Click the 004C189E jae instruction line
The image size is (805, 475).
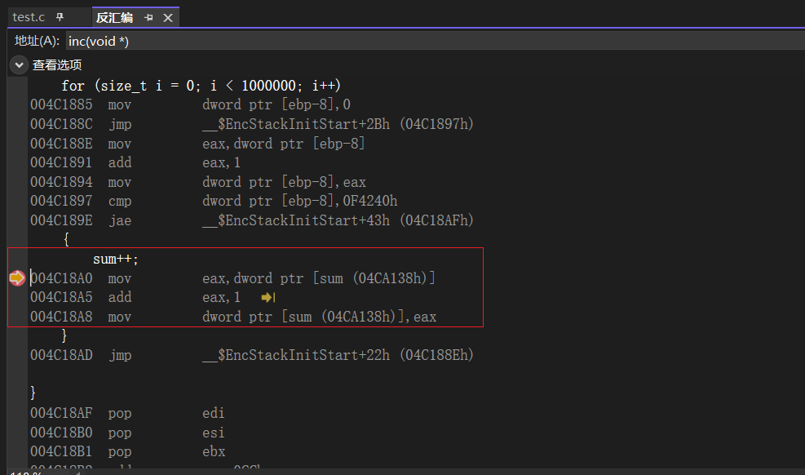pos(245,220)
